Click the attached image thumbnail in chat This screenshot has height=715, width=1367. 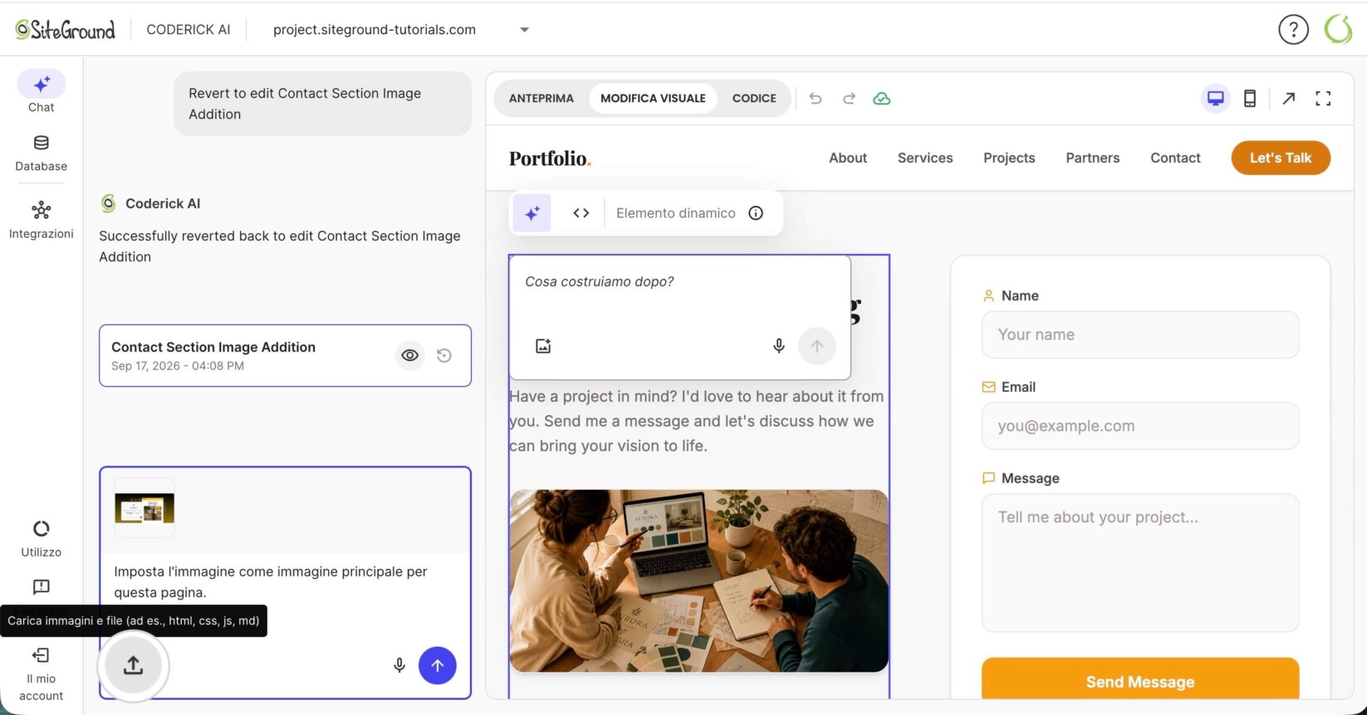145,508
